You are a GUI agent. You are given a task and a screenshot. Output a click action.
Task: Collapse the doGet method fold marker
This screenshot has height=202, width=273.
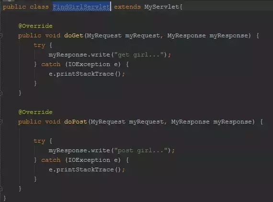(x=1, y=35)
